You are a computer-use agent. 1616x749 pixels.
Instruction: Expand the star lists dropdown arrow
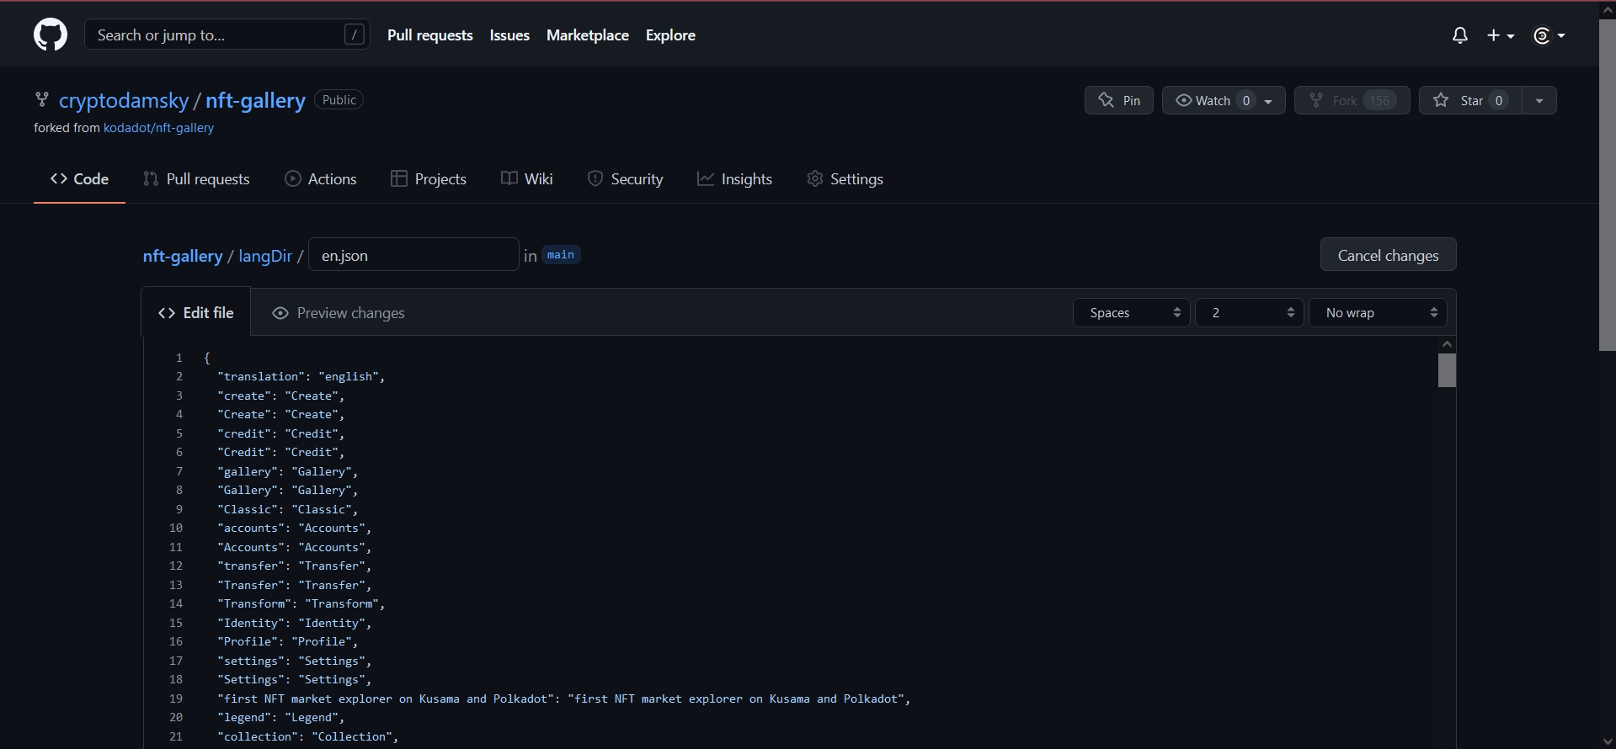pos(1539,100)
